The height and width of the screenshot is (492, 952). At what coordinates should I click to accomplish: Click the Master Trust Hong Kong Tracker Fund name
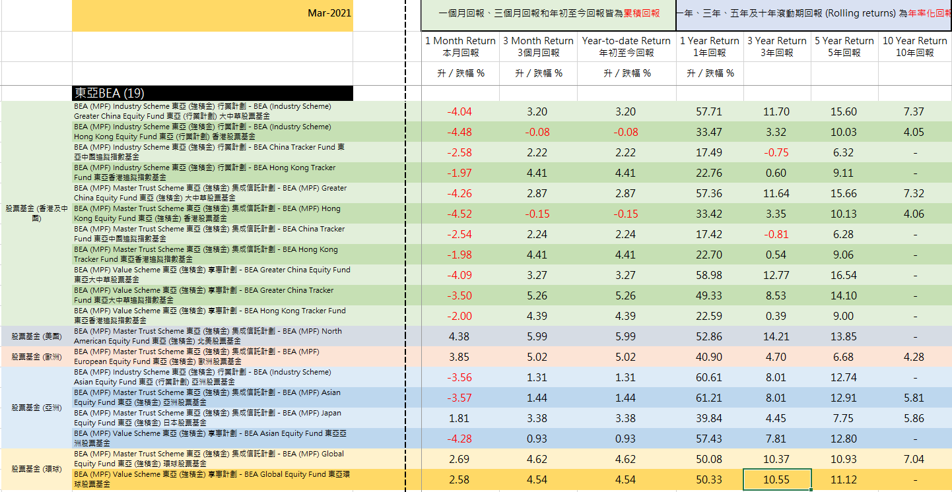pos(213,255)
